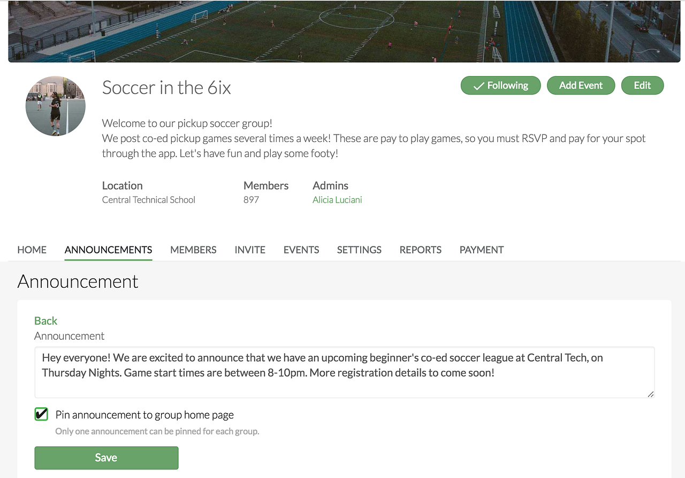Viewport: 685px width, 478px height.
Task: Click the Back link
Action: coord(45,321)
